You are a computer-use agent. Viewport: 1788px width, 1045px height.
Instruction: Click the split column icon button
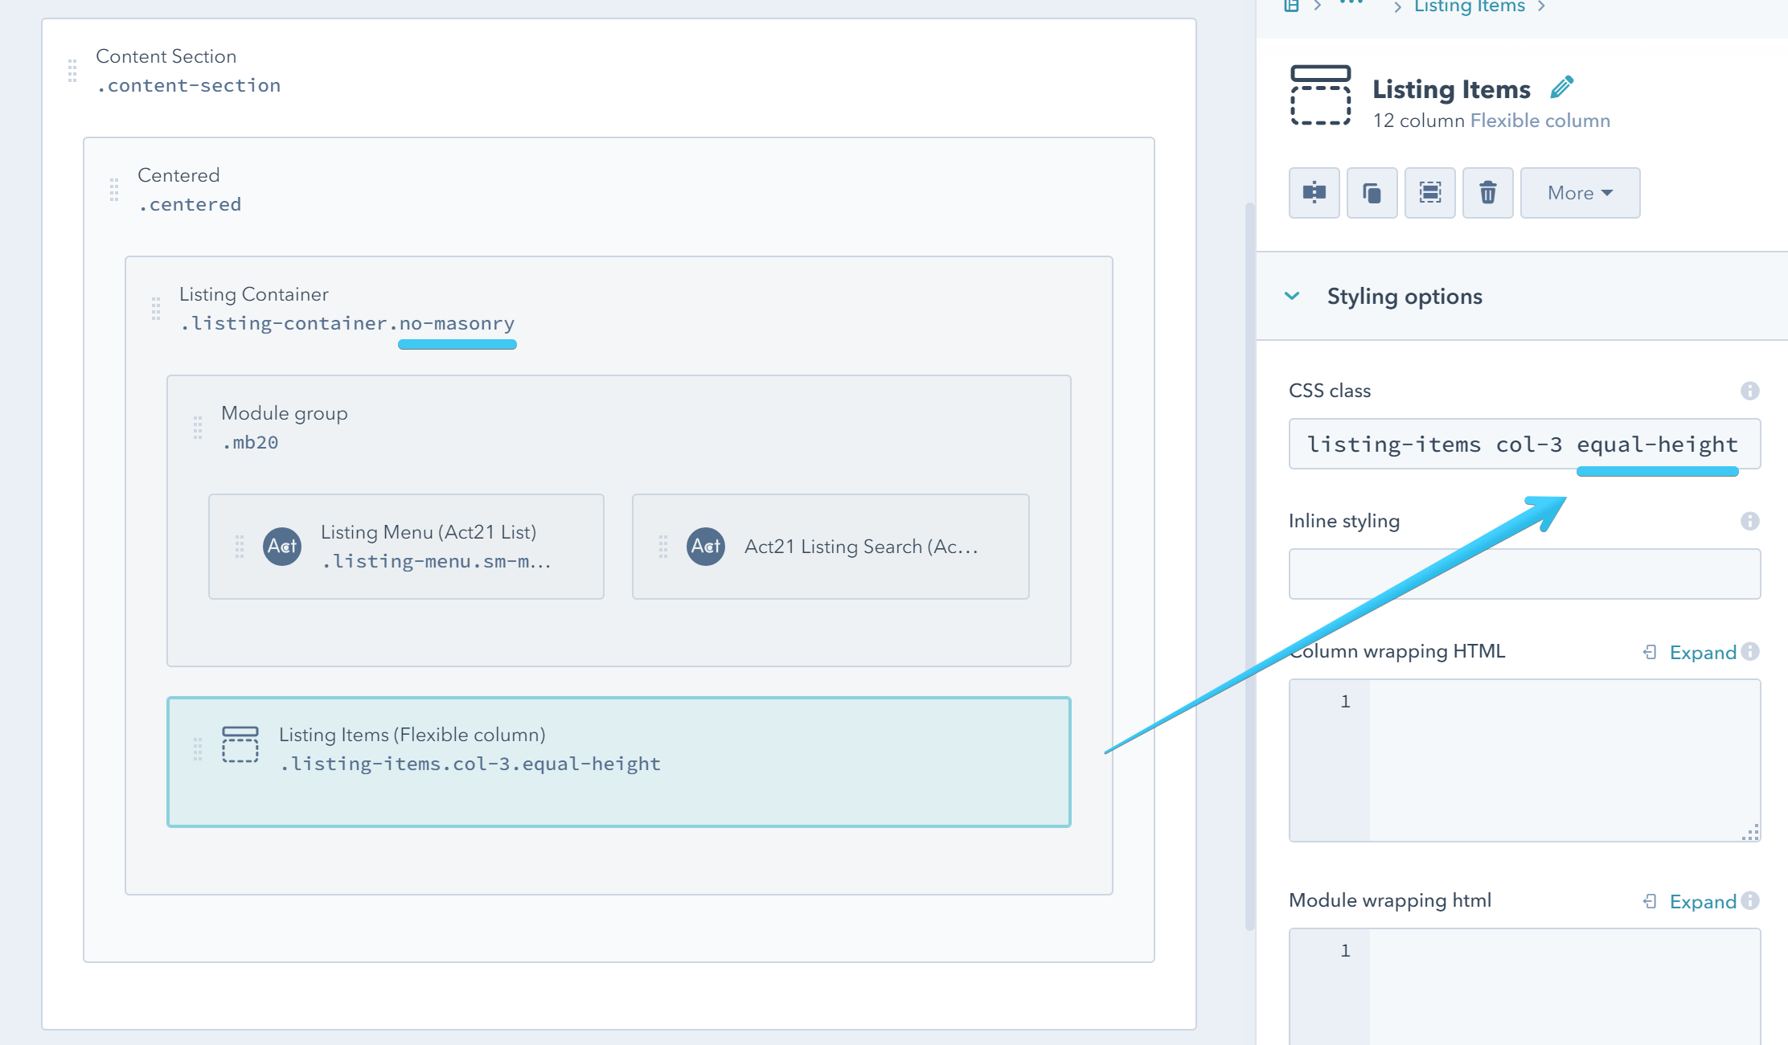click(x=1314, y=193)
